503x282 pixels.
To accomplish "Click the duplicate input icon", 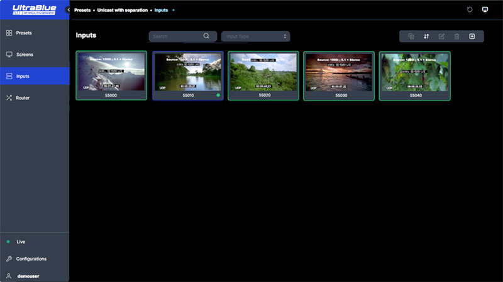I will point(411,36).
